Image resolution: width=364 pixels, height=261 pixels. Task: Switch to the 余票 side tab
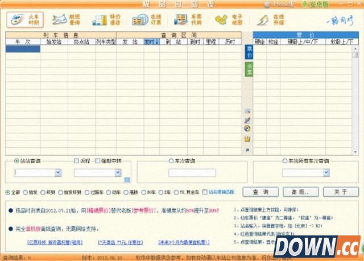(x=249, y=69)
